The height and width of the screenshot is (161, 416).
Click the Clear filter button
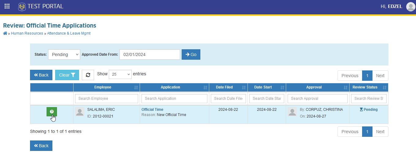tap(67, 75)
